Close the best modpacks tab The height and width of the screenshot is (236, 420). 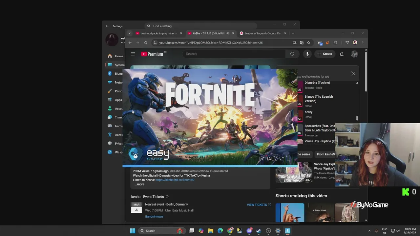[181, 33]
